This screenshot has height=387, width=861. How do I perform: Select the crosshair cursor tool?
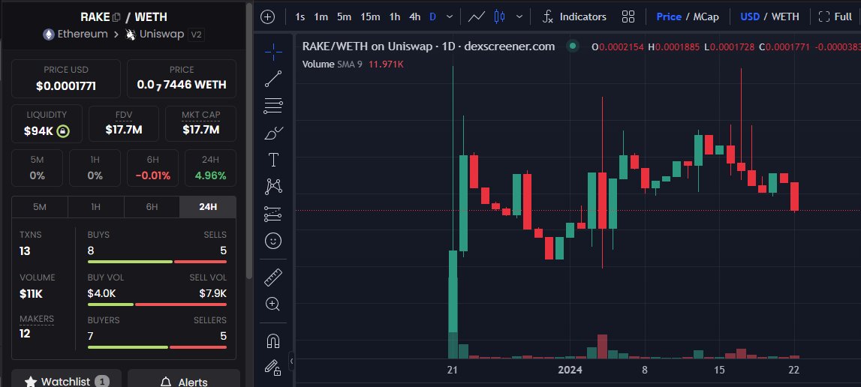tap(273, 52)
